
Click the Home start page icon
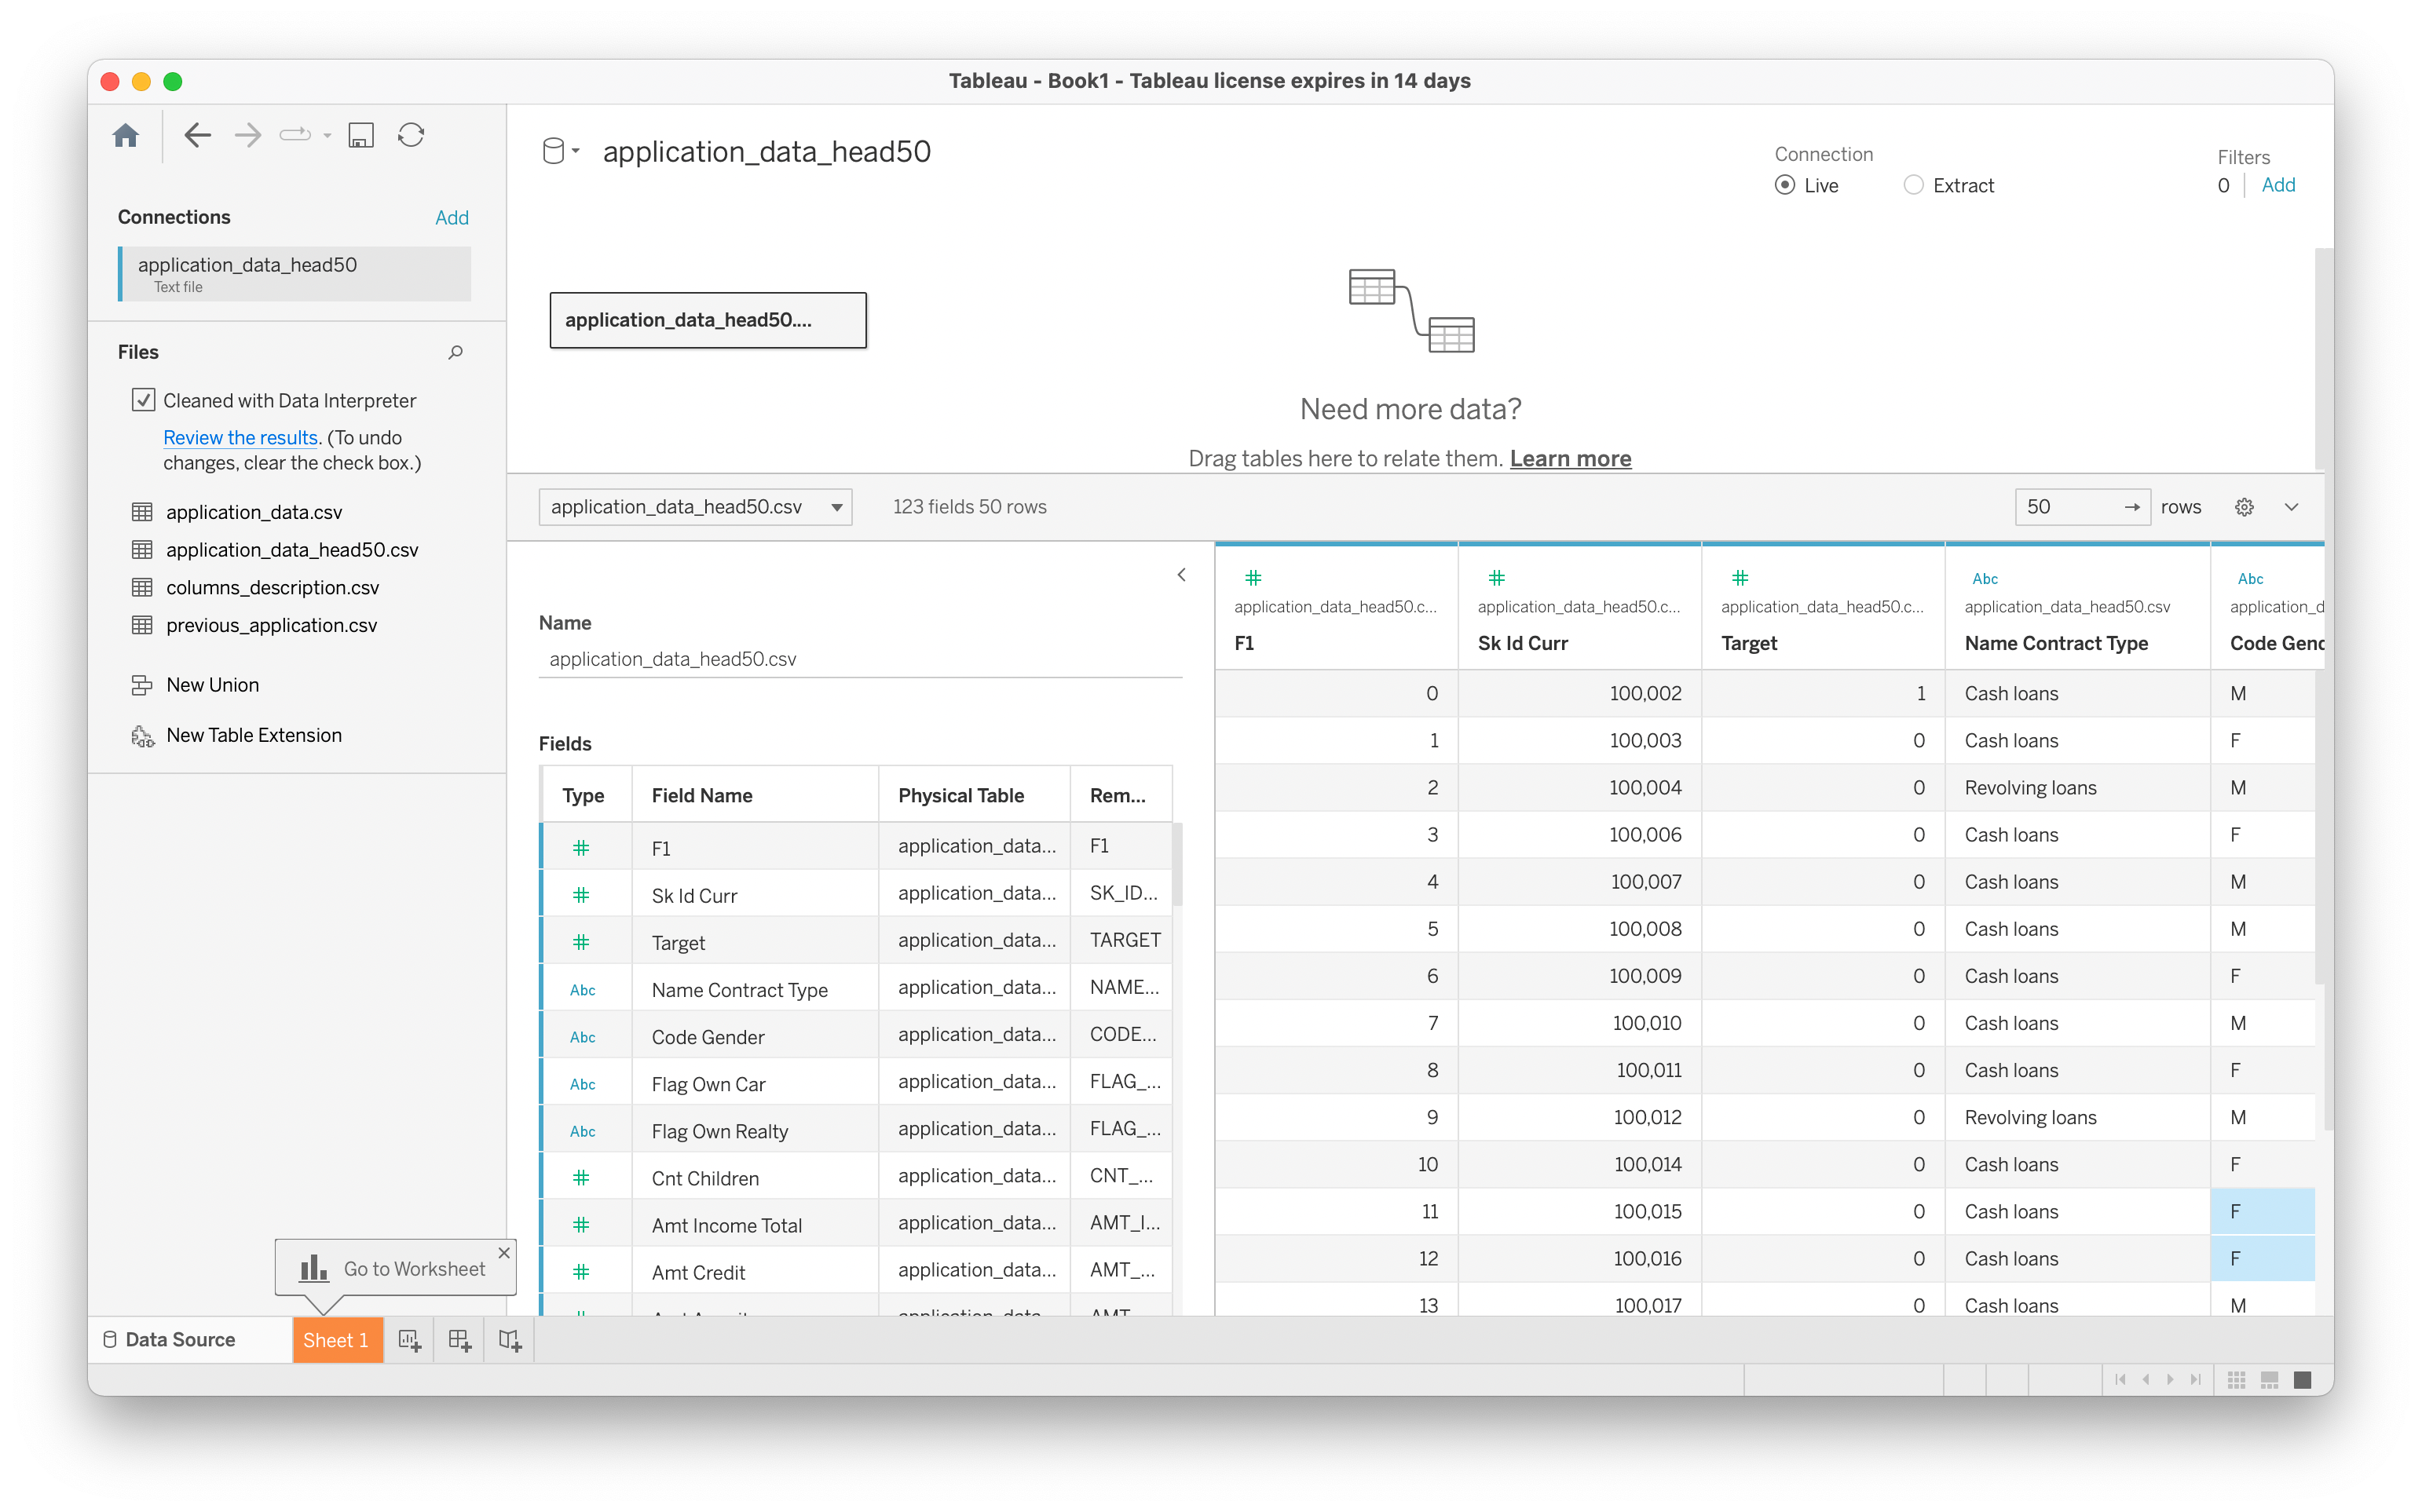point(126,135)
